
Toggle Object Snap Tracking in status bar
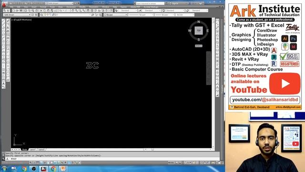pyautogui.click(x=55, y=162)
